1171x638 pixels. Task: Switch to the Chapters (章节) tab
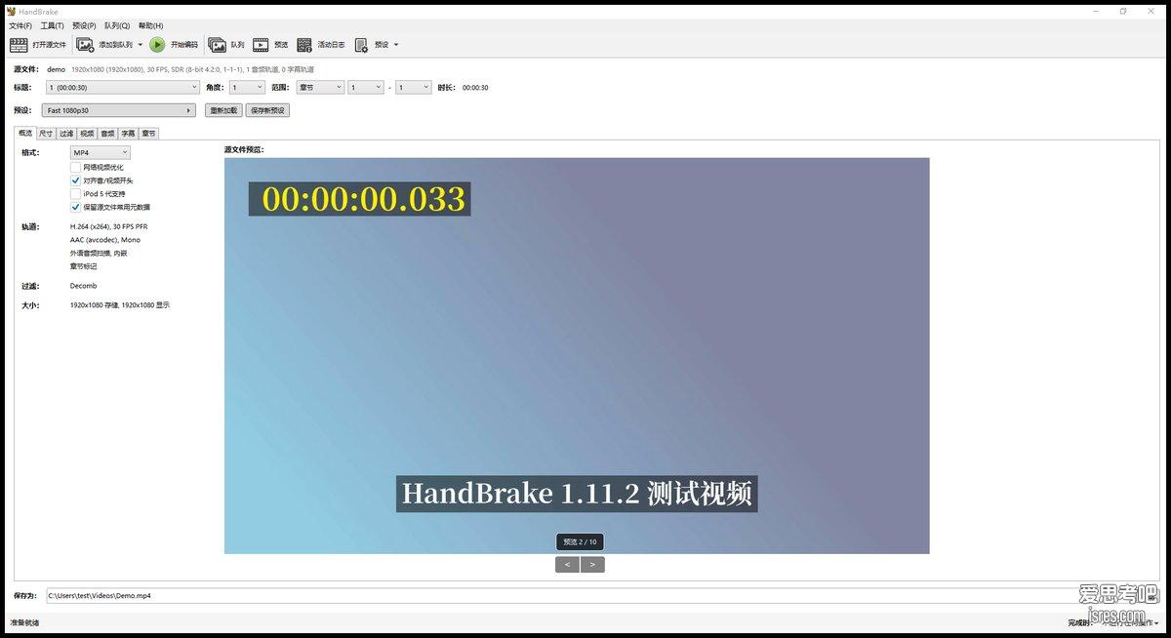click(148, 133)
